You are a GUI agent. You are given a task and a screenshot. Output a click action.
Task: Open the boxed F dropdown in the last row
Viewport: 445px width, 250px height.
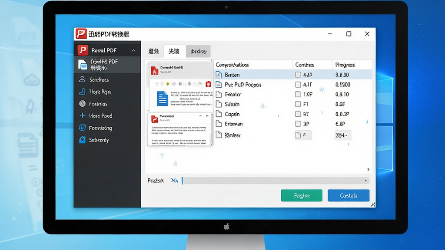(x=303, y=135)
